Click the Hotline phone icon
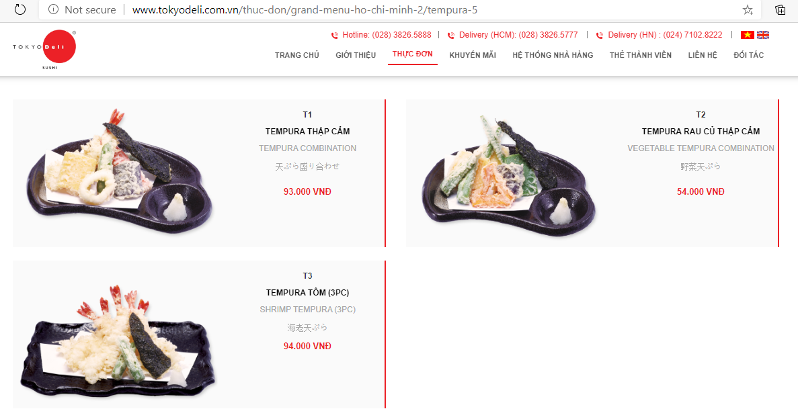Image resolution: width=798 pixels, height=411 pixels. (335, 35)
